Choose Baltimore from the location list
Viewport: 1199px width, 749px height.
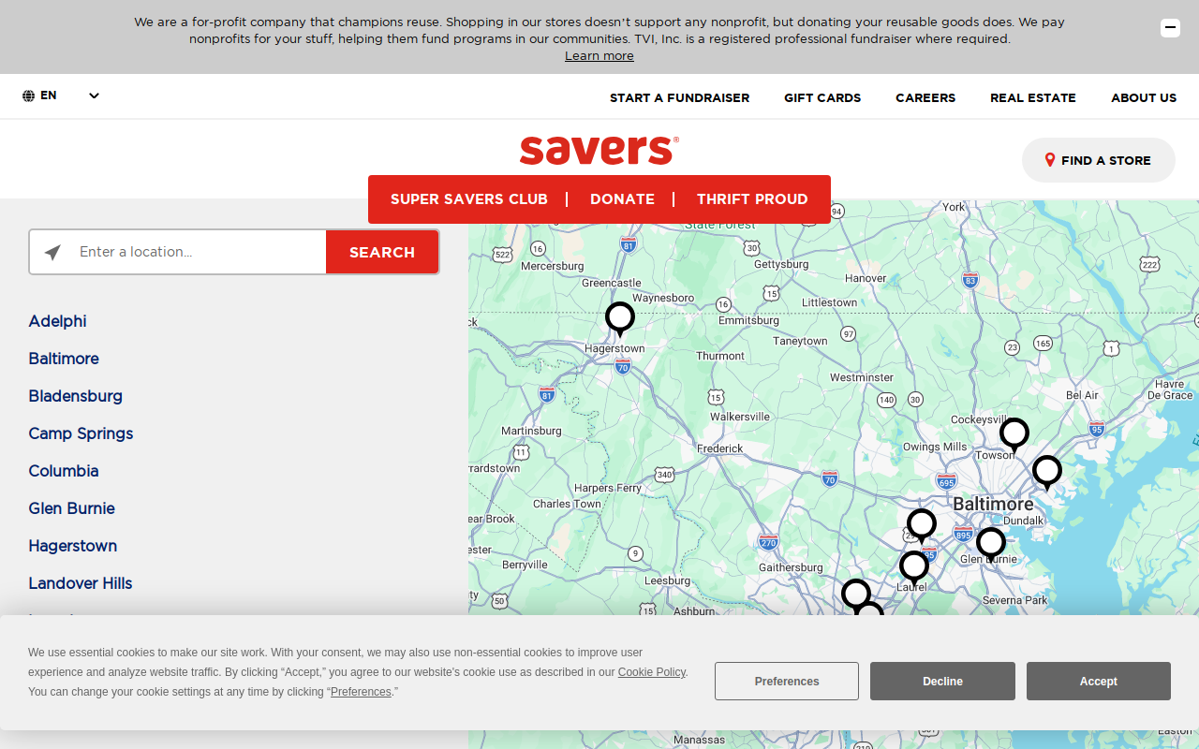[64, 359]
